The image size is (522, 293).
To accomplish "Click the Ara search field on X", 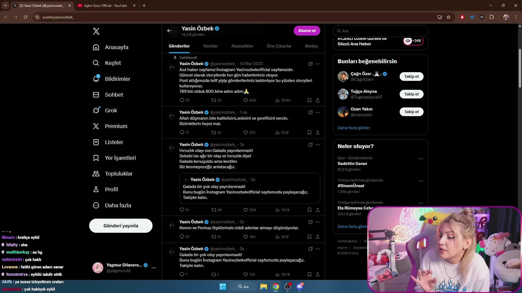I will pyautogui.click(x=380, y=31).
